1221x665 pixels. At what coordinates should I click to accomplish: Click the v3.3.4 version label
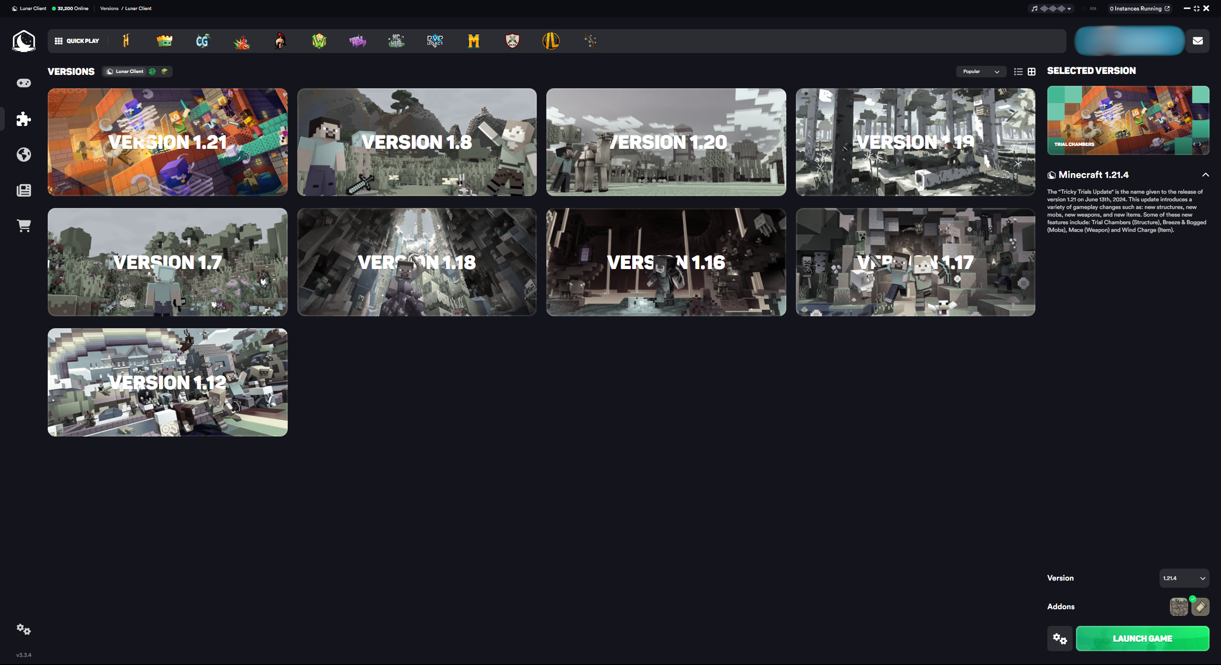pos(24,655)
